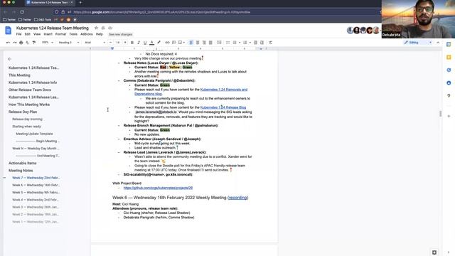
Task: Open Contacts side panel icon
Action: 449,82
